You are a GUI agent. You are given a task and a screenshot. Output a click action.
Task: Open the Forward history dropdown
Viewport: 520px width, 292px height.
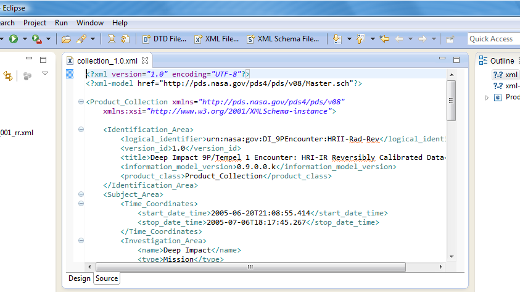pyautogui.click(x=434, y=39)
